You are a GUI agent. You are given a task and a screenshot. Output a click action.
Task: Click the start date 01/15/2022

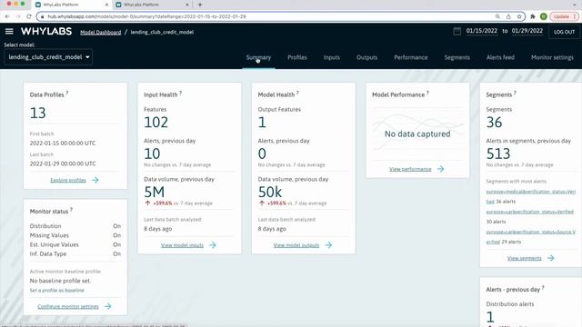point(482,31)
